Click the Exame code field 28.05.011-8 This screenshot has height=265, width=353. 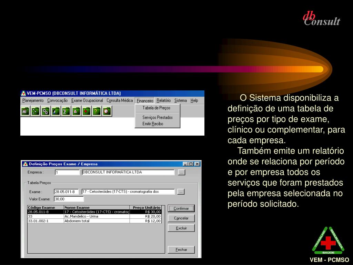[x=67, y=192]
